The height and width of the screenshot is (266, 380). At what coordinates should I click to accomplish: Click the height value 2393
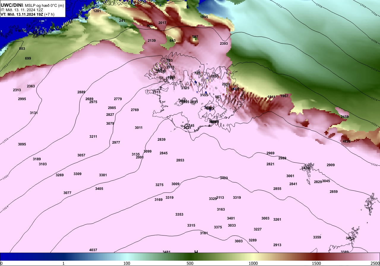click(224, 44)
